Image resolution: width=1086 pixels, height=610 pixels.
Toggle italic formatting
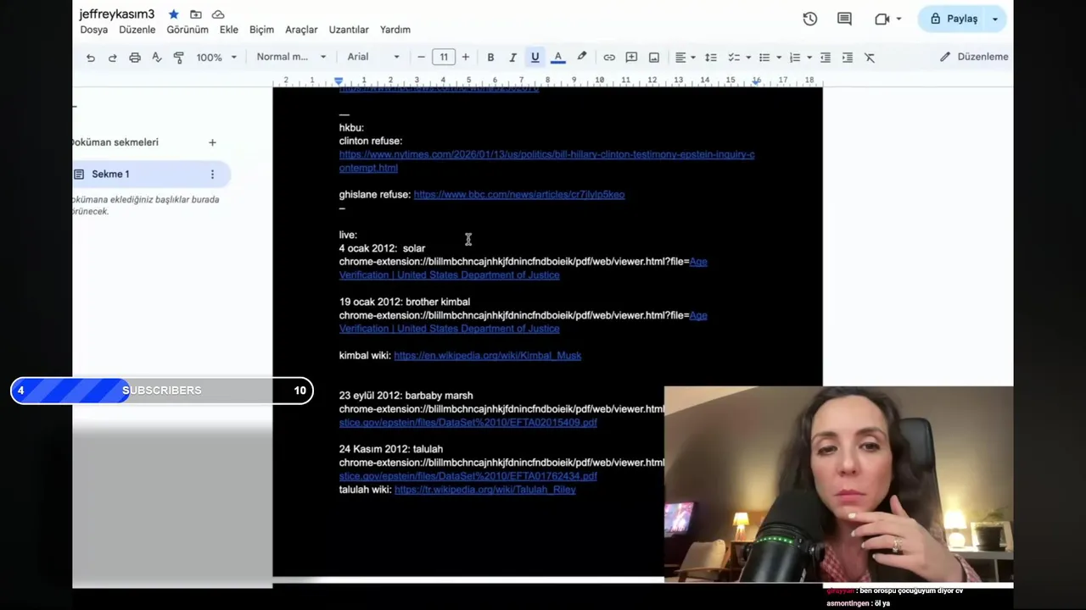[512, 57]
